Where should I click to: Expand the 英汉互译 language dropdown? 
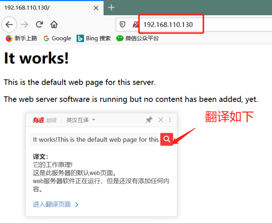81,120
